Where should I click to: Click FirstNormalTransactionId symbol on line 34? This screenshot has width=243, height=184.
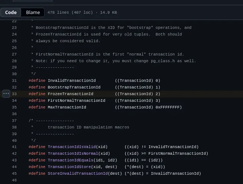point(77,100)
